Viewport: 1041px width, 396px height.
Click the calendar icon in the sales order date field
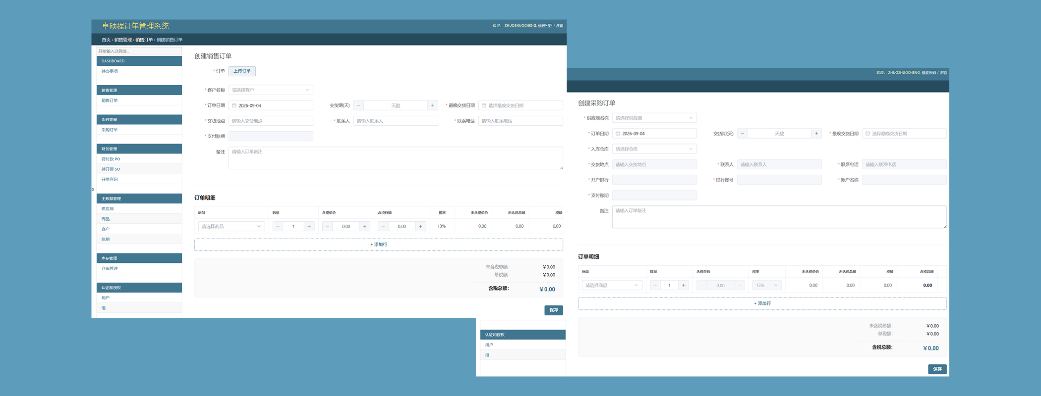234,105
